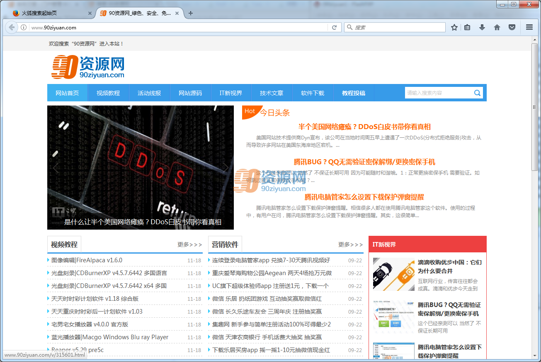Open 活动线报 navigation item
The height and width of the screenshot is (362, 541).
(x=149, y=93)
